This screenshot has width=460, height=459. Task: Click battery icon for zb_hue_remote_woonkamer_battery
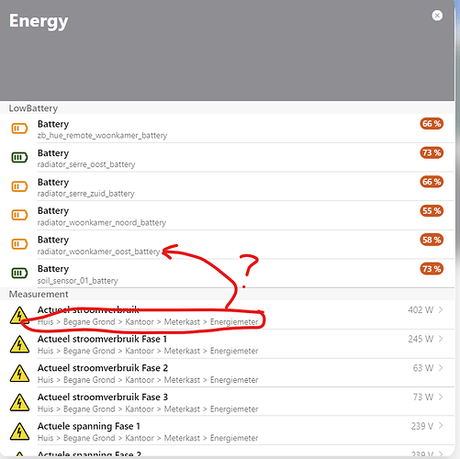19,129
